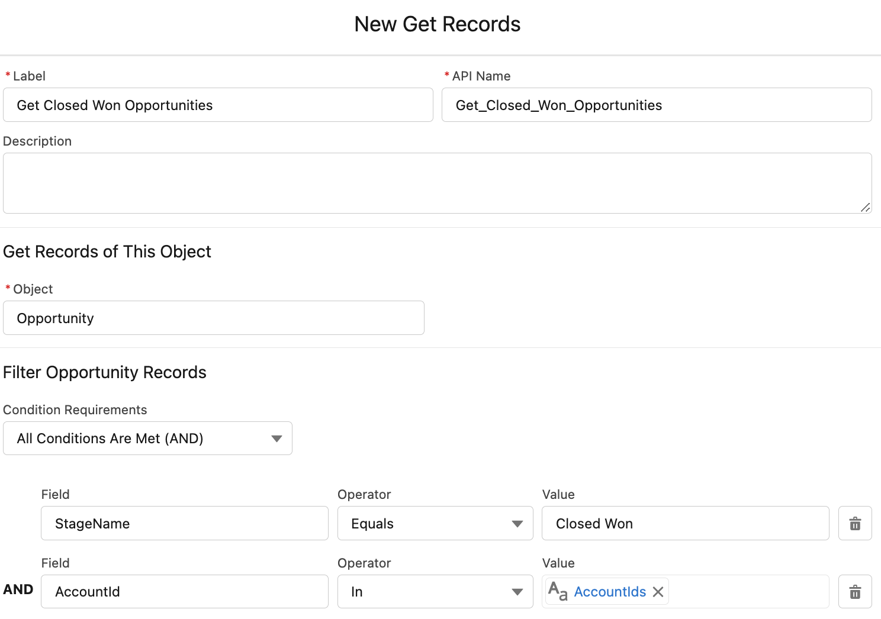Click the Description box resize handle
This screenshot has width=881, height=619.
(866, 208)
